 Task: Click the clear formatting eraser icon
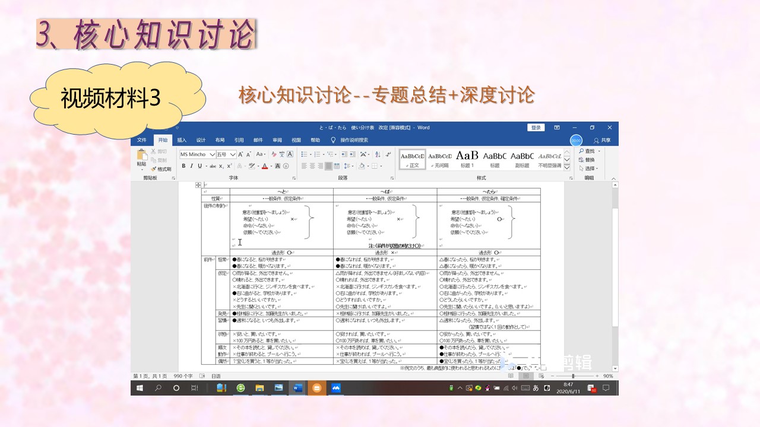click(x=273, y=154)
